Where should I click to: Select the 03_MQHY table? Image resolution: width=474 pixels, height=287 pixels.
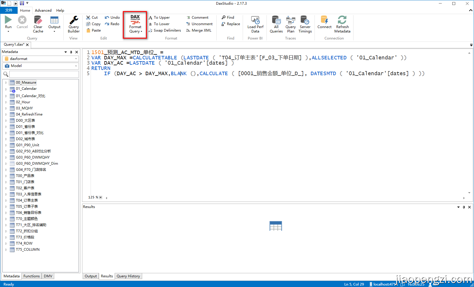pyautogui.click(x=24, y=108)
